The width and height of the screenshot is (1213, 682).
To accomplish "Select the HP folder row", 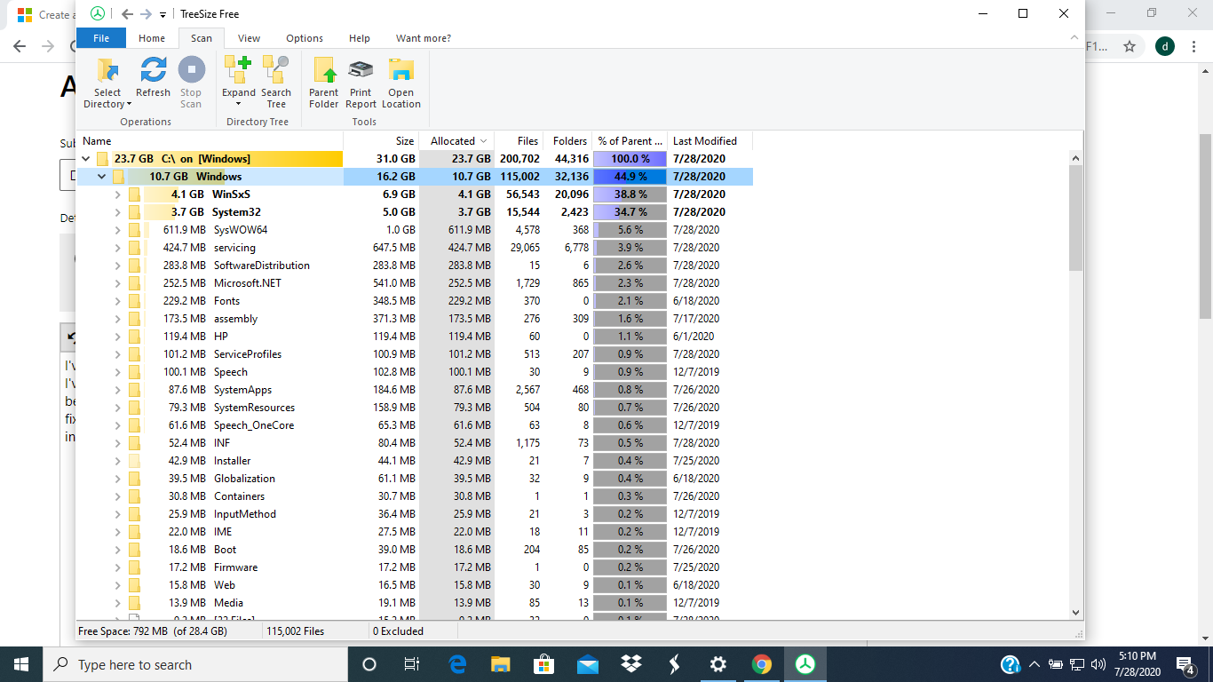I will 415,337.
